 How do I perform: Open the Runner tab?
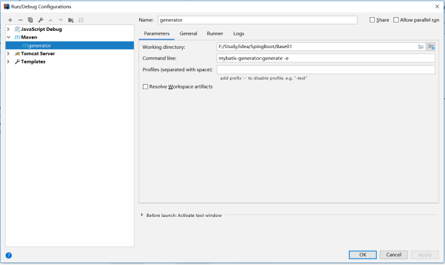coord(215,33)
